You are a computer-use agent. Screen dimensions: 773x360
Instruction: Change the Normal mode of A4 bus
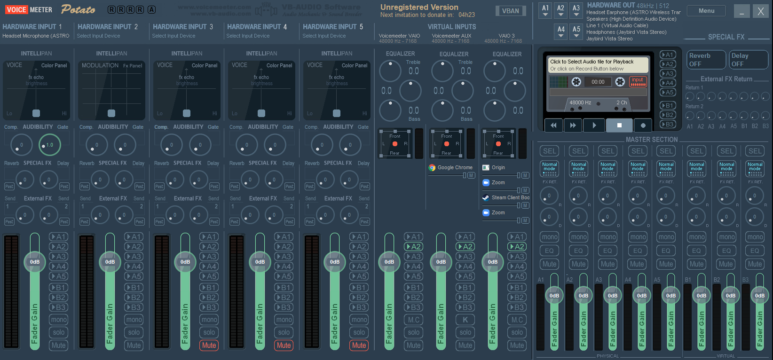coord(638,168)
